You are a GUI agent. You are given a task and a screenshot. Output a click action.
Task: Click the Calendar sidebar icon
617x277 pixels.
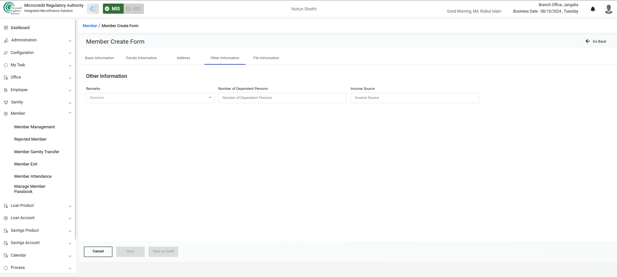[x=6, y=256]
